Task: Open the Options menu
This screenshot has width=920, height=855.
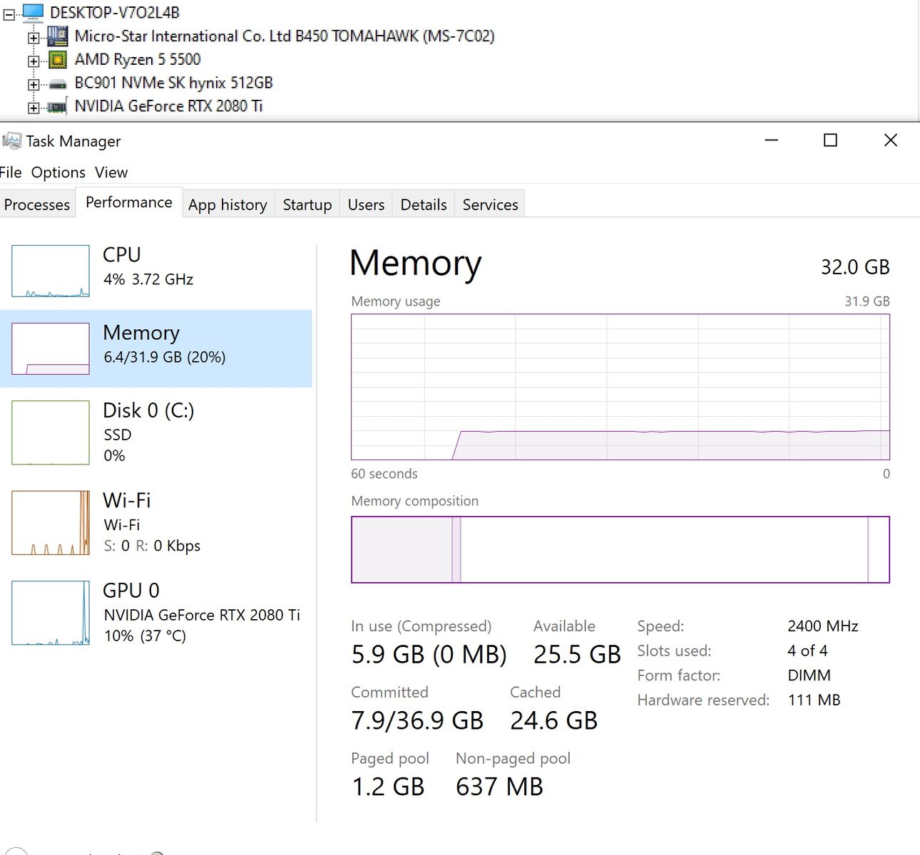Action: (x=58, y=172)
